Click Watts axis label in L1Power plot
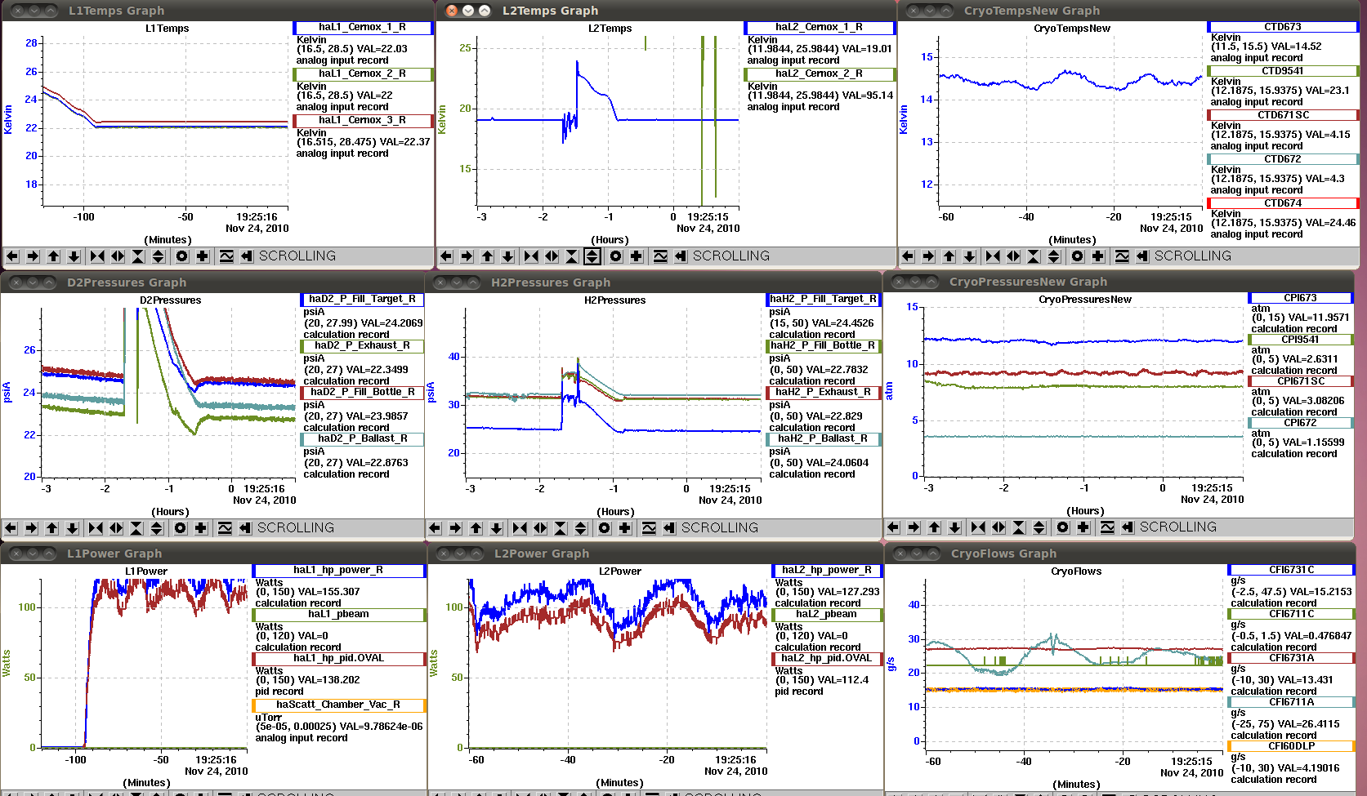1367x796 pixels. tap(7, 663)
